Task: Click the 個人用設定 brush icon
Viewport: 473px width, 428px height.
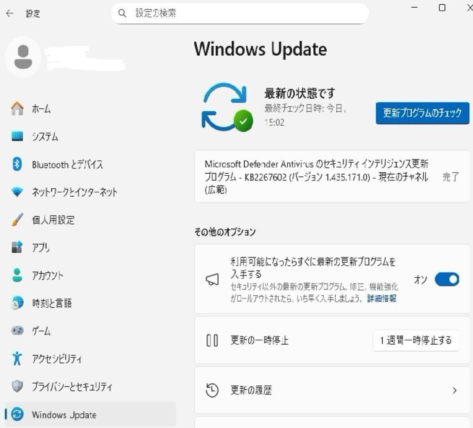Action: (17, 220)
